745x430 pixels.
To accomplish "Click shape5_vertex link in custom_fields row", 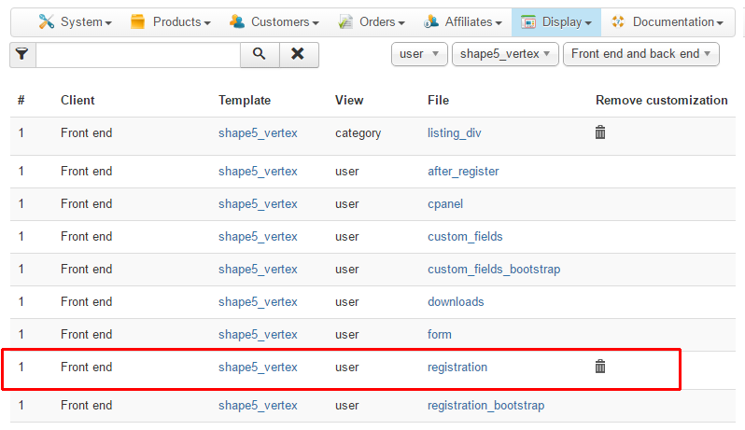I will pos(258,237).
